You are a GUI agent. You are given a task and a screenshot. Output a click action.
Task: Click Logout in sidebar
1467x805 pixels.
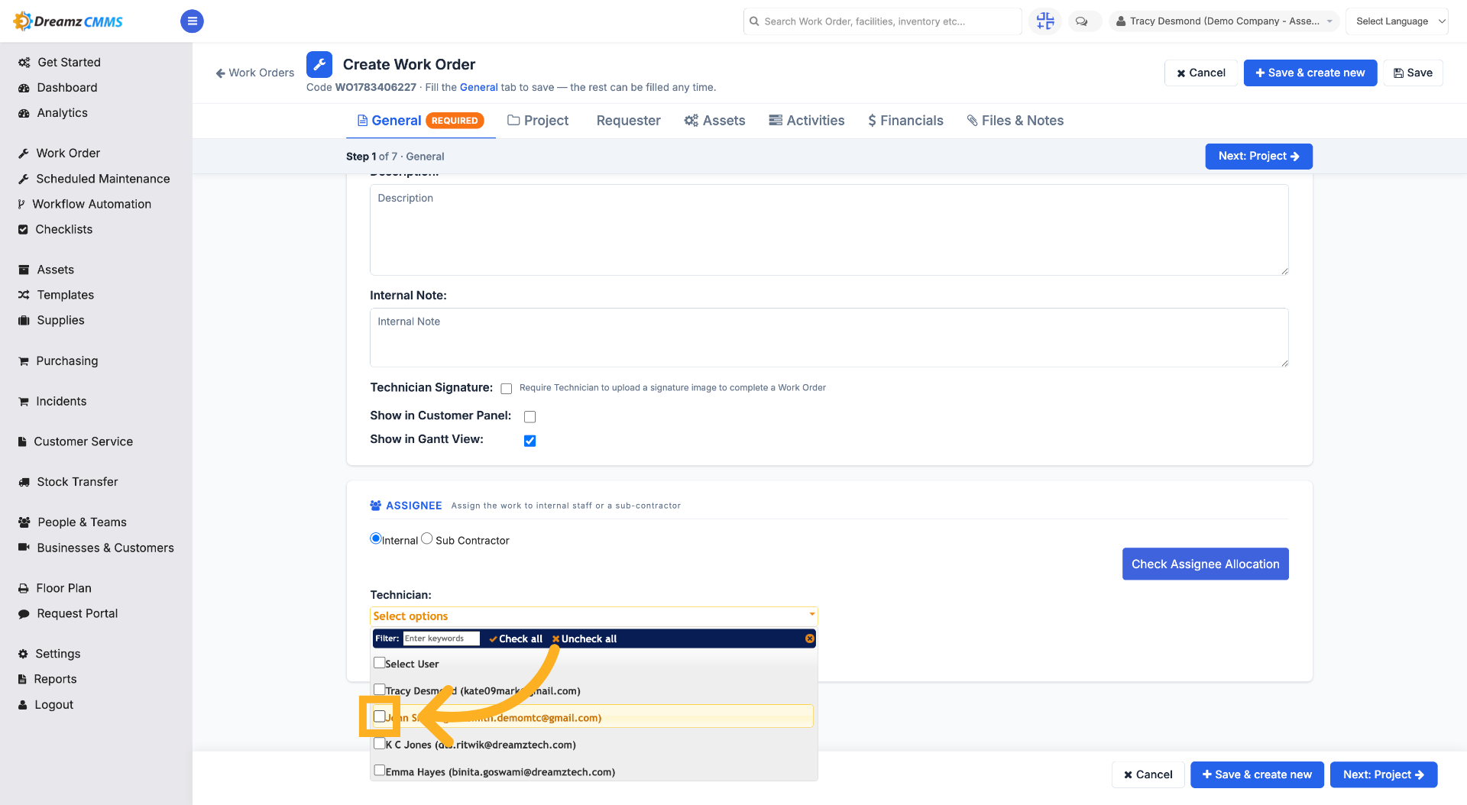[x=53, y=704]
